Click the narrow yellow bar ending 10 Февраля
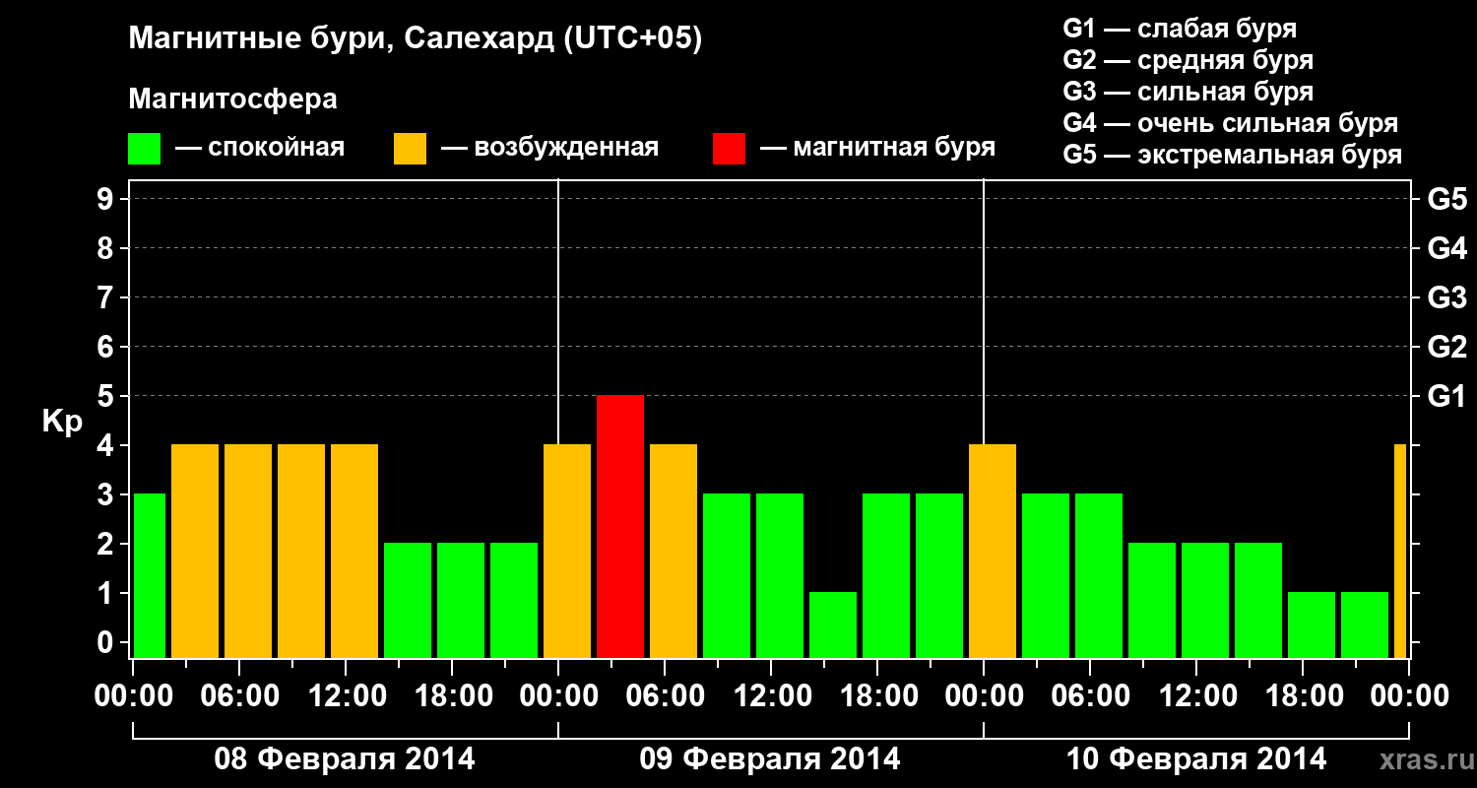Screen dimensions: 1477x788 [1400, 551]
